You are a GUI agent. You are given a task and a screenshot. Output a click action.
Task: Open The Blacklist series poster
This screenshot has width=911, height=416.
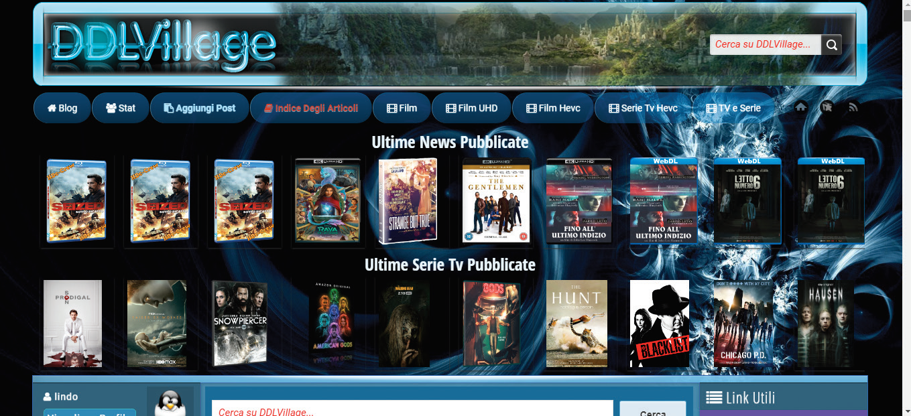(x=660, y=324)
